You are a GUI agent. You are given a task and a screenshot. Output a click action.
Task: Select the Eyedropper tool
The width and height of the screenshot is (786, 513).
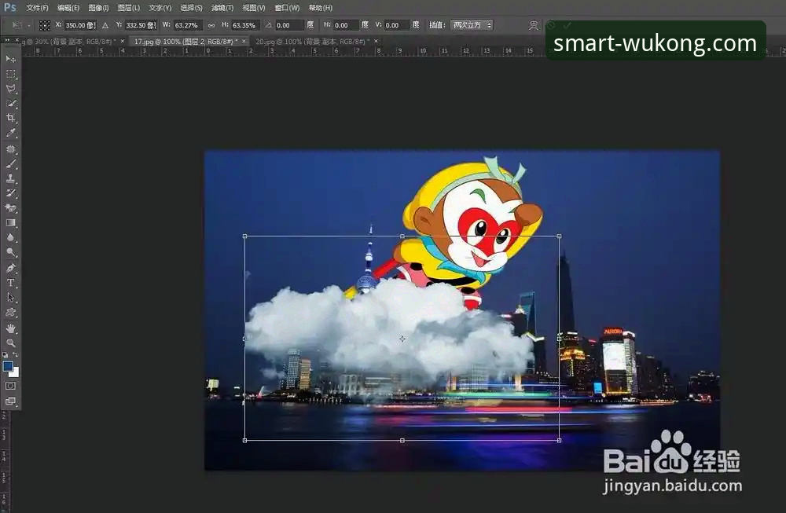click(x=10, y=133)
